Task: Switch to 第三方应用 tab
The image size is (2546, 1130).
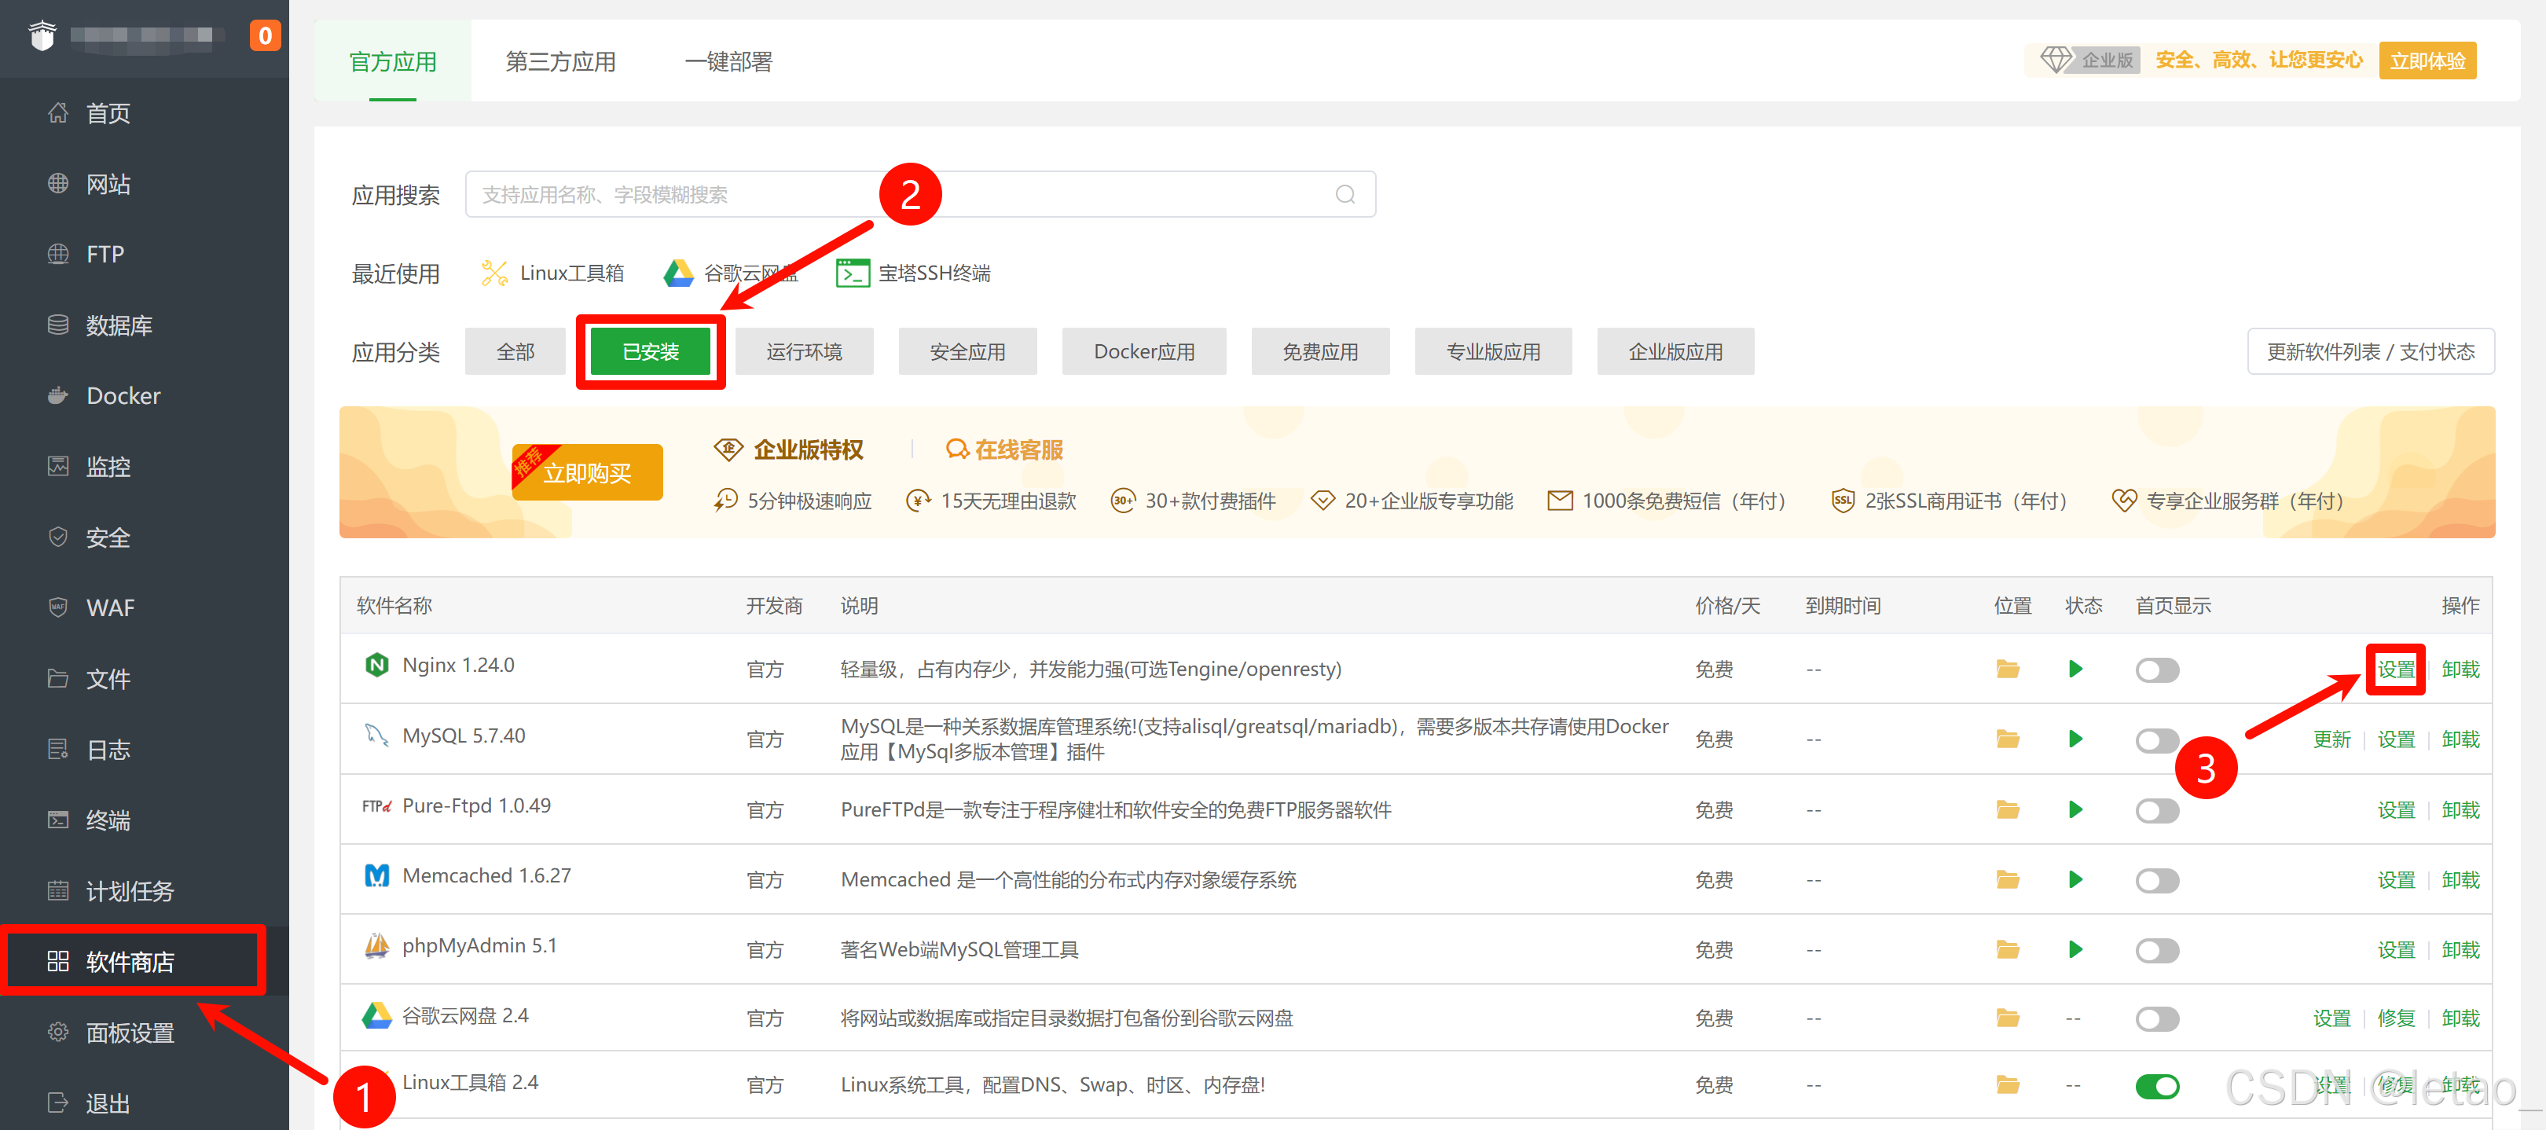Action: [x=560, y=61]
